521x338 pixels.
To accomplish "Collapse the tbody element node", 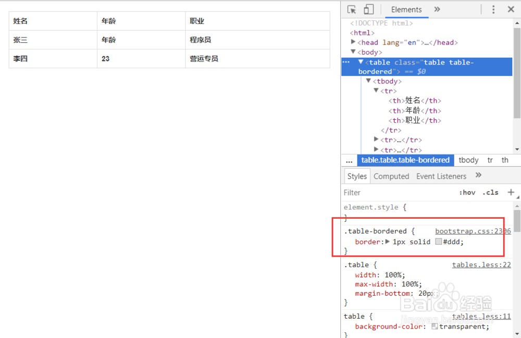I will tap(368, 81).
